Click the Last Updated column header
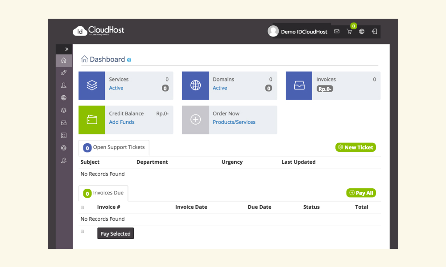Viewport: 446px width, 267px height. [298, 162]
